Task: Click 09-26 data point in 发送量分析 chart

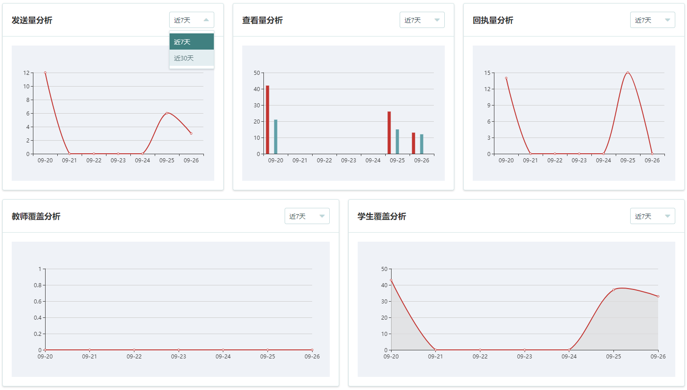Action: click(191, 133)
